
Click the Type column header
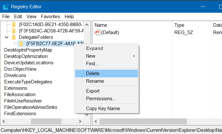click(x=179, y=25)
